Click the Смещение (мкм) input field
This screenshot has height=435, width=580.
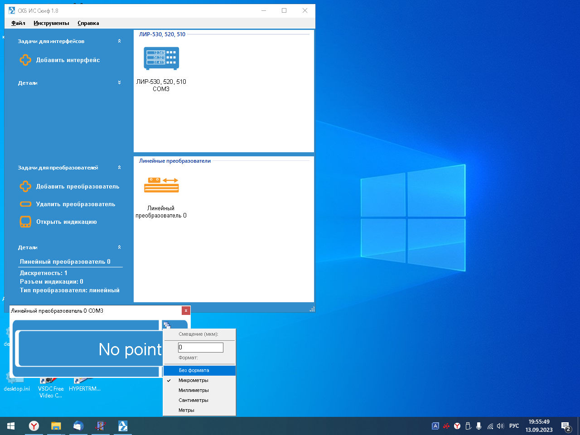200,347
